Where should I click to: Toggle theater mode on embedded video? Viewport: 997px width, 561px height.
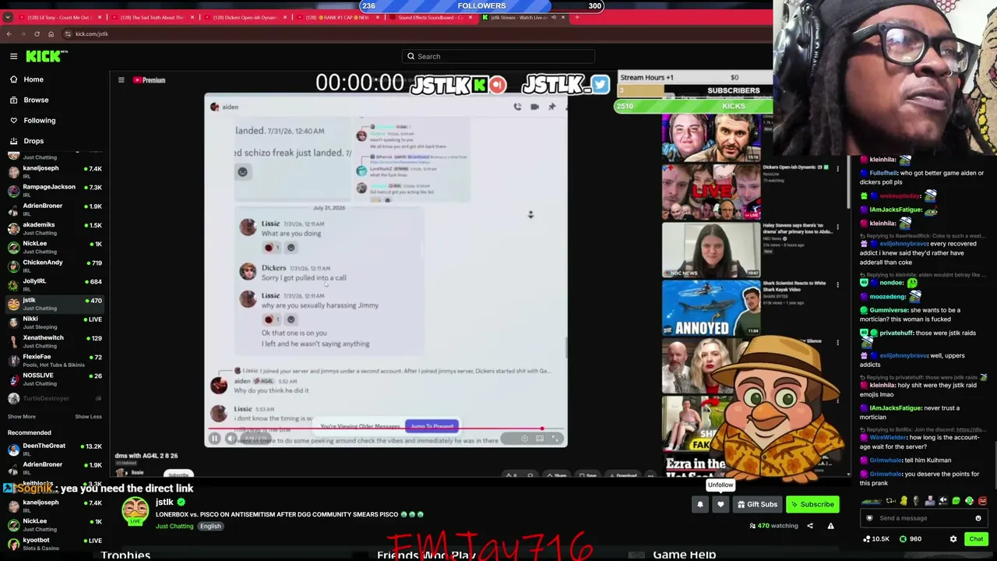tap(540, 439)
